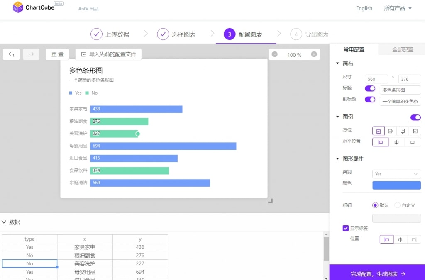Set legend position to top icon
The height and width of the screenshot is (280, 425).
point(378,131)
